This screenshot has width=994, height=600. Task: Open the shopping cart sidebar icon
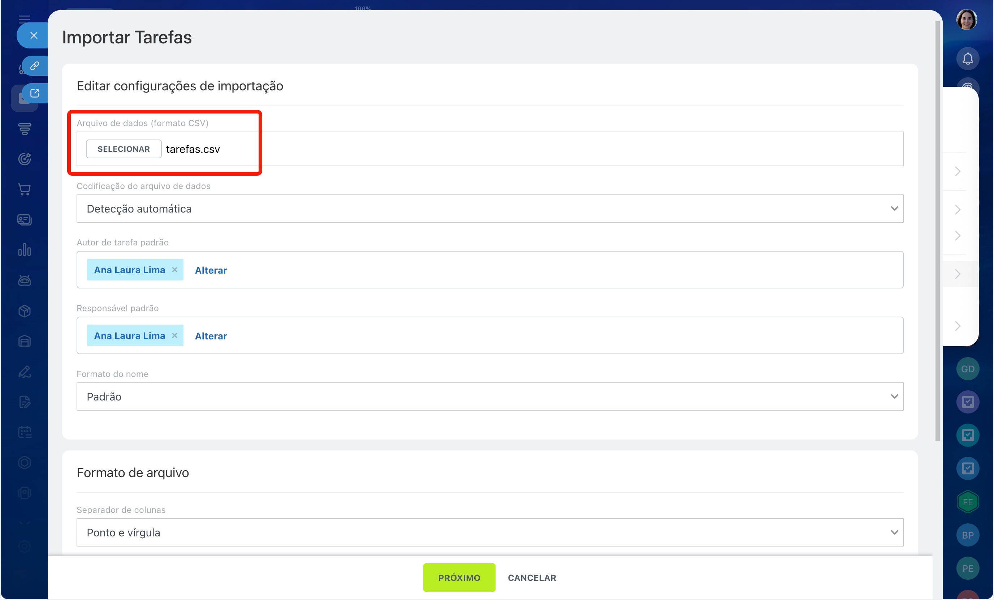click(x=25, y=189)
